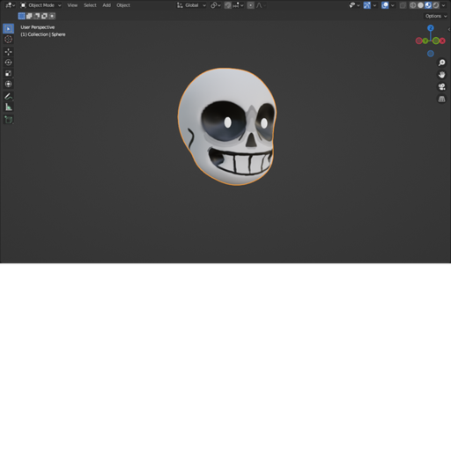Click the negative Z axis gizmo circle
The height and width of the screenshot is (451, 451).
coord(431,54)
